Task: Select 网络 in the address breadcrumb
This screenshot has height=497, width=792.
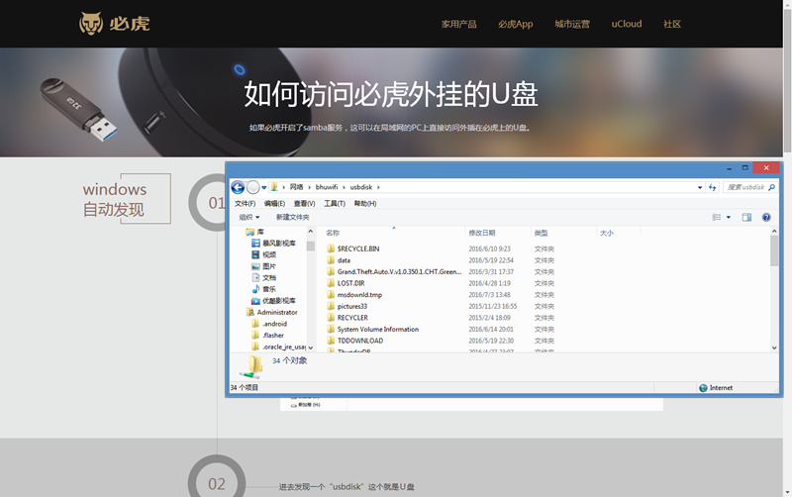Action: [296, 187]
